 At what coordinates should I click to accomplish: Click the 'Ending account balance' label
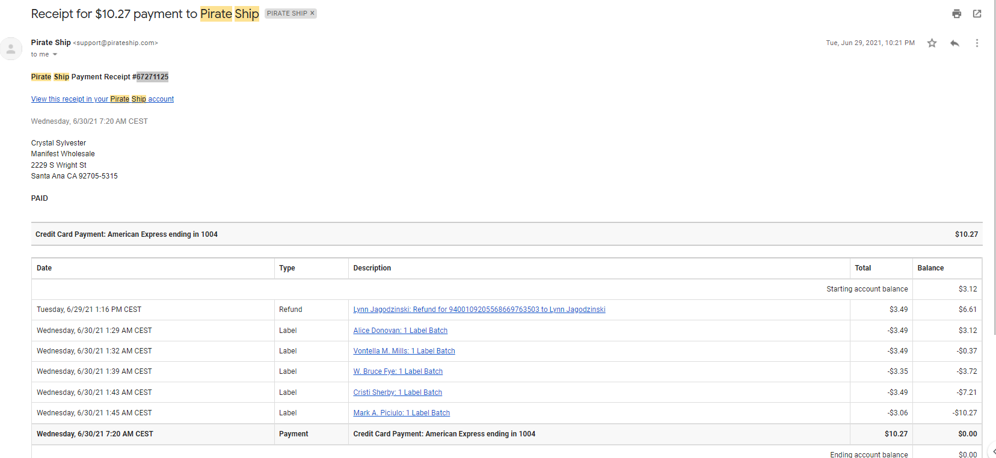(869, 454)
